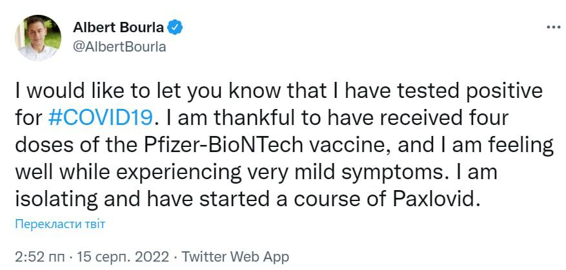Screen dimensions: 566x270
Task: Click the blue verified badge
Action: [x=176, y=28]
